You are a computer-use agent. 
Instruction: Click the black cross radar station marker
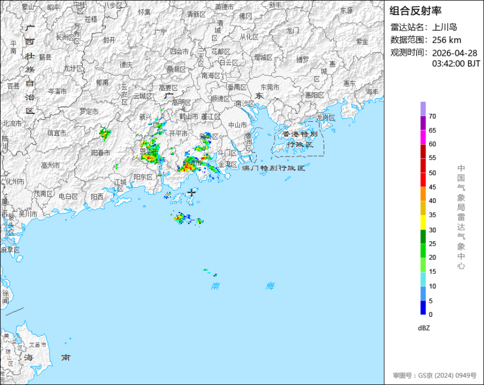(x=192, y=193)
